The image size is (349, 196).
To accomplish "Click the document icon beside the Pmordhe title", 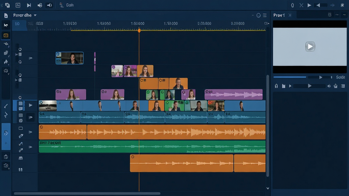I will click(6, 15).
